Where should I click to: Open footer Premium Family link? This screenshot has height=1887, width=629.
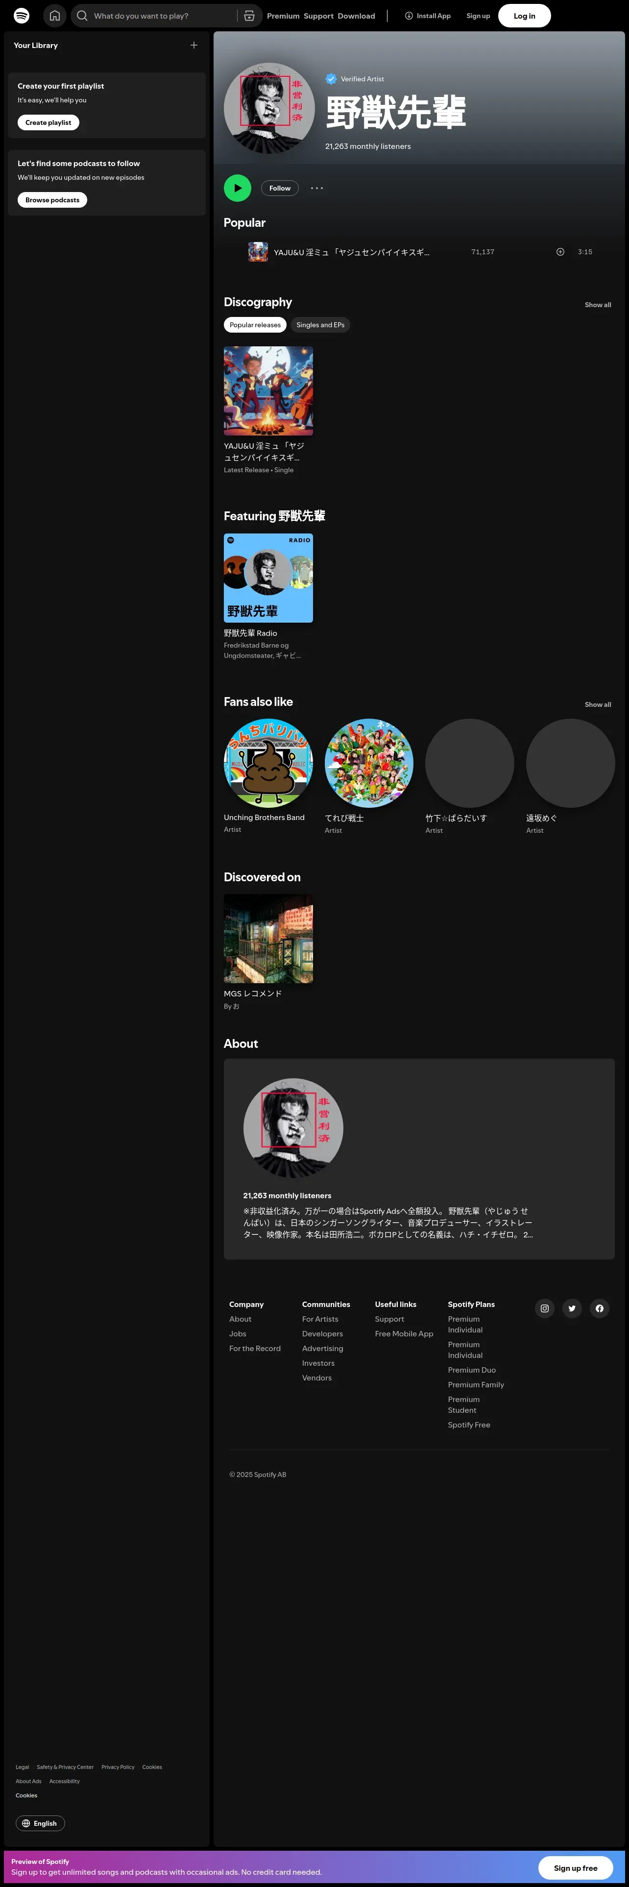click(476, 1384)
